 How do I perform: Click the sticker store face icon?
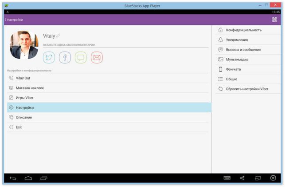click(11, 88)
